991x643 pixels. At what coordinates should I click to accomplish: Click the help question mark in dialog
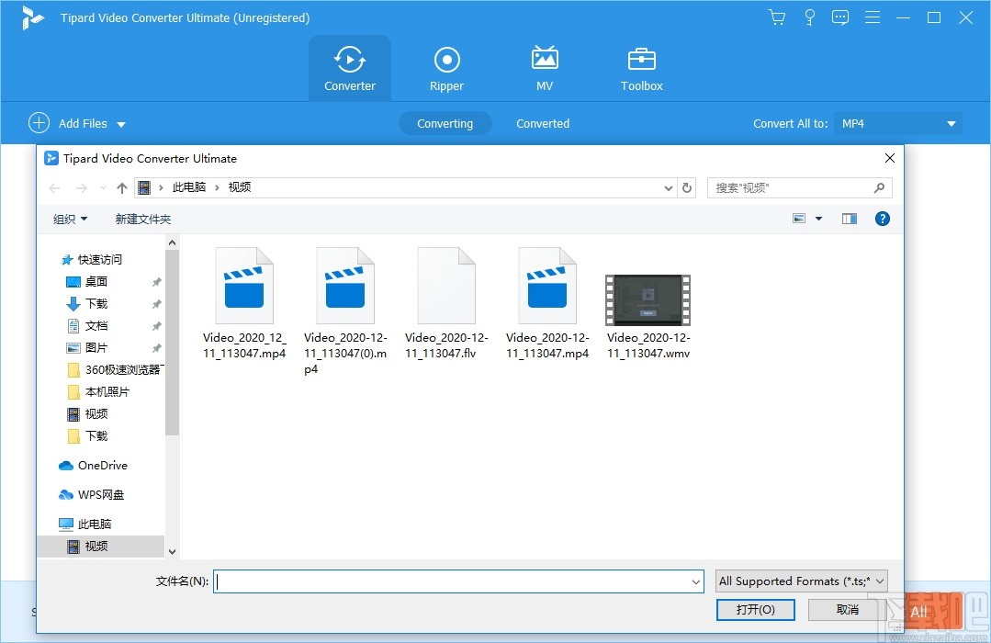pyautogui.click(x=882, y=219)
